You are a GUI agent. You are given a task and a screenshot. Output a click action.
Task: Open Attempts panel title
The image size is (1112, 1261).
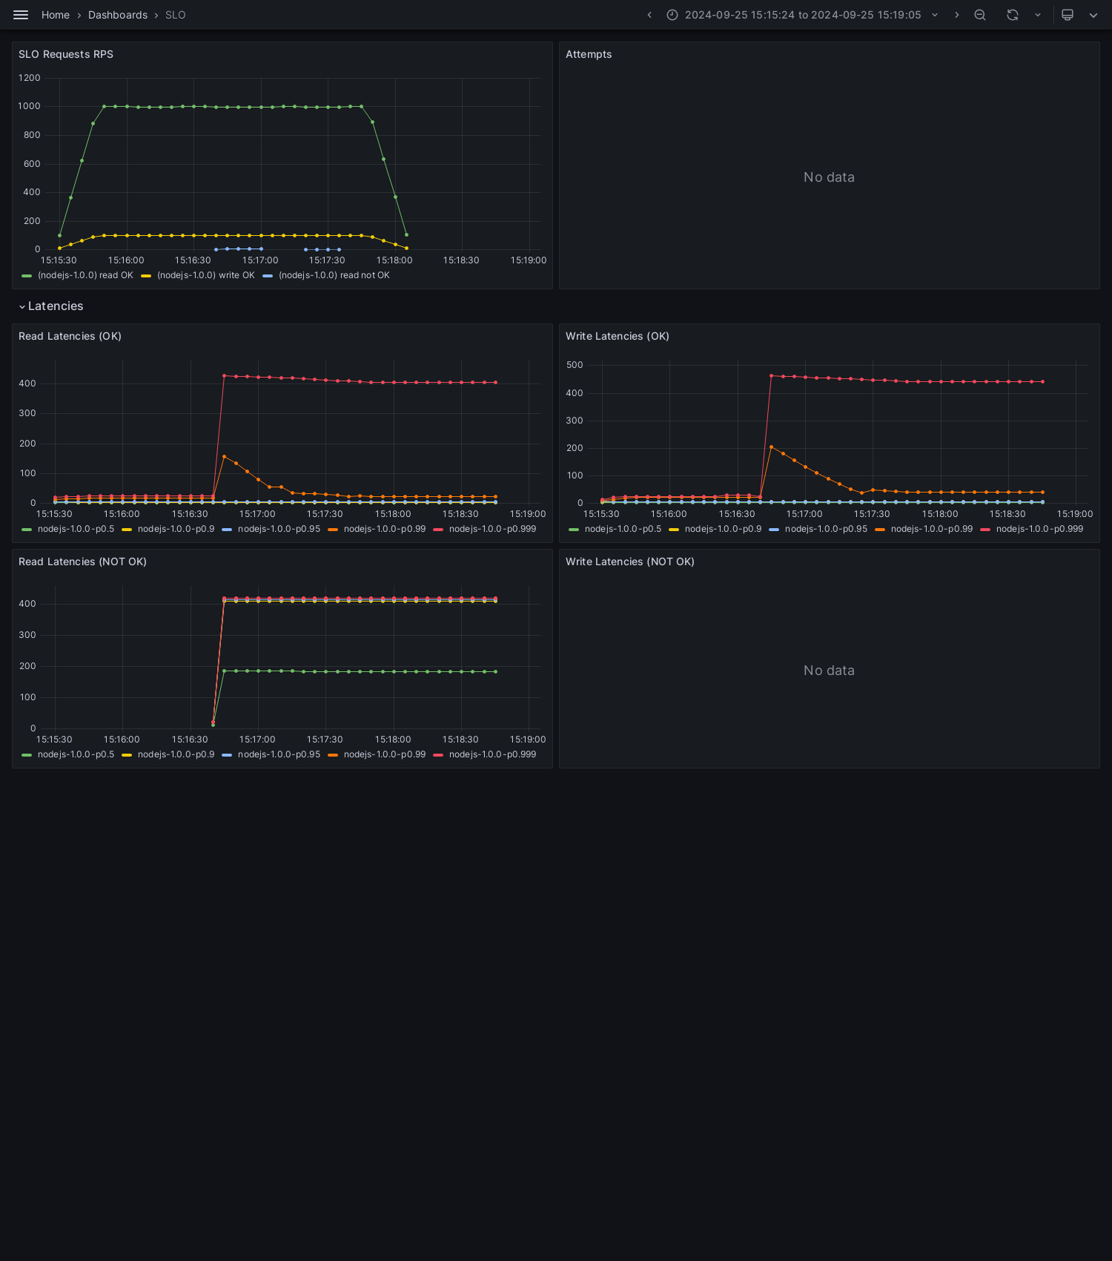(589, 54)
